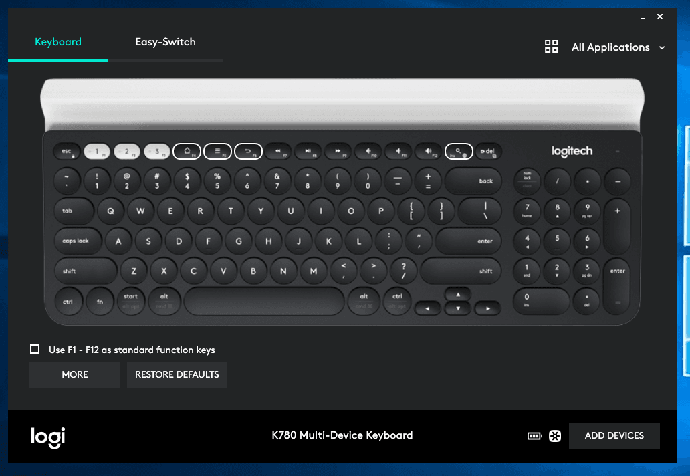The width and height of the screenshot is (690, 476).
Task: Switch to the Easy-Switch tab
Action: coord(165,42)
